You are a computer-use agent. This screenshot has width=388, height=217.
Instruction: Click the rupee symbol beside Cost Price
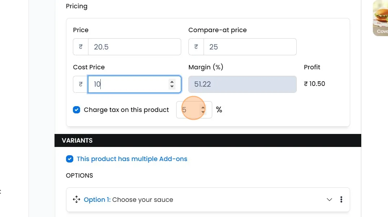click(81, 84)
